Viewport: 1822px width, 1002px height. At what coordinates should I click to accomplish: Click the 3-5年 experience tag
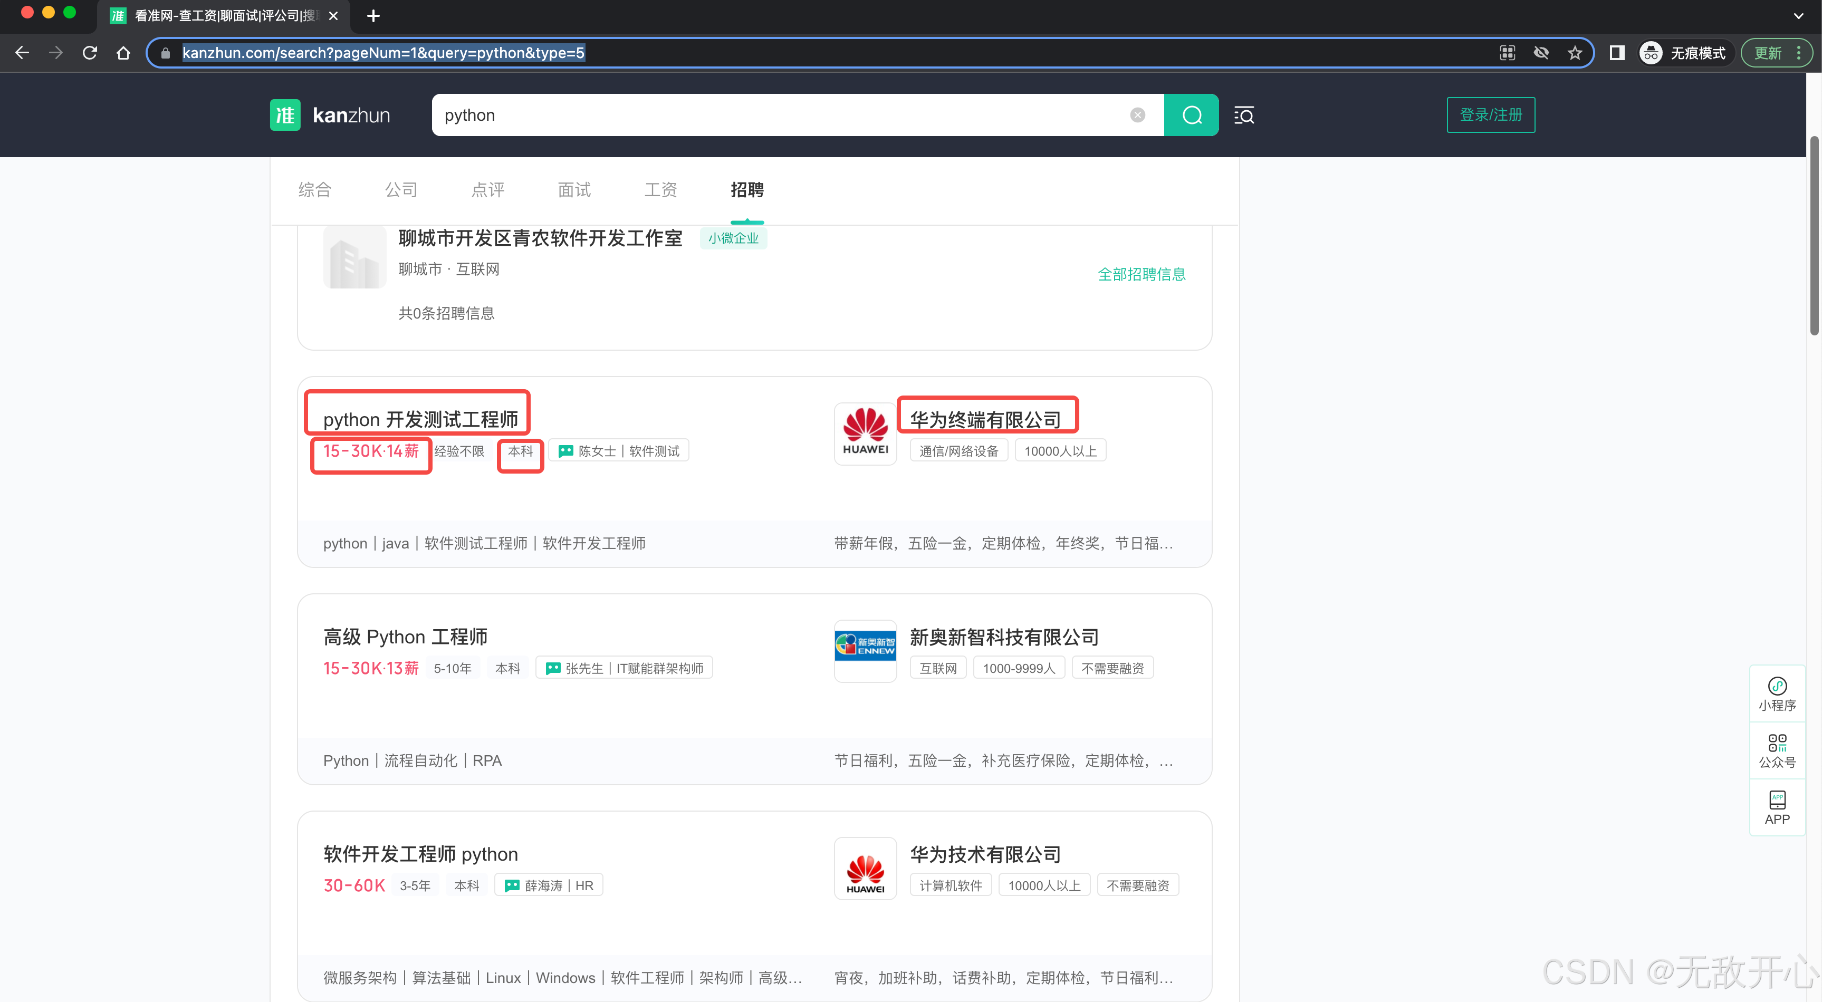click(415, 885)
